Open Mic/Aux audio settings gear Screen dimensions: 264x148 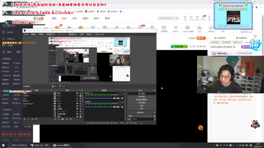[x=122, y=98]
